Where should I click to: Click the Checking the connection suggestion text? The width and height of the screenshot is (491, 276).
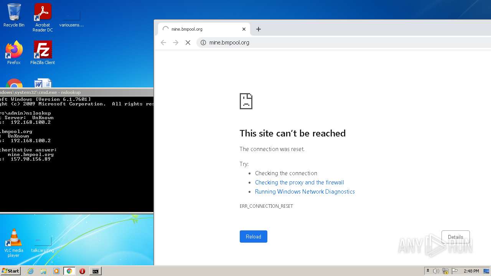[x=286, y=173]
